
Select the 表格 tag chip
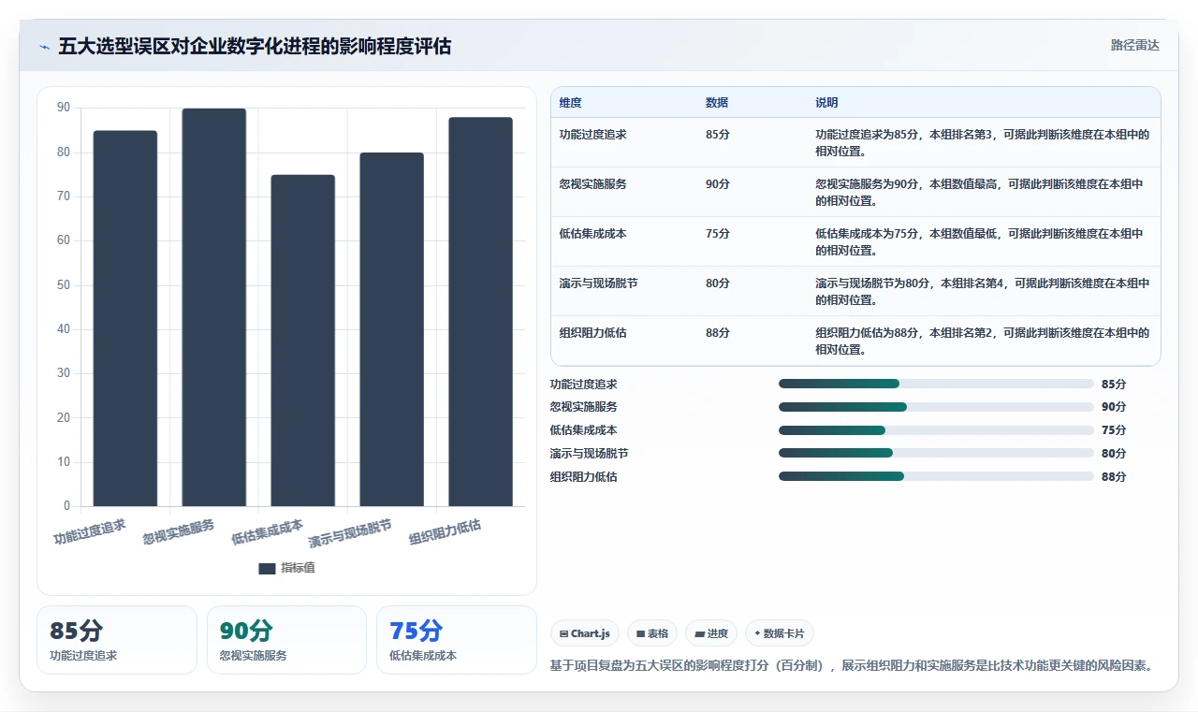652,633
